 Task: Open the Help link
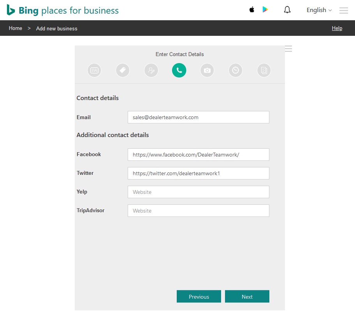point(337,28)
